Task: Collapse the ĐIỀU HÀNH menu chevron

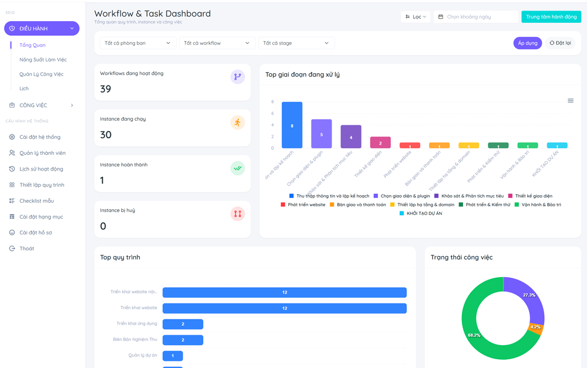Action: (x=72, y=28)
